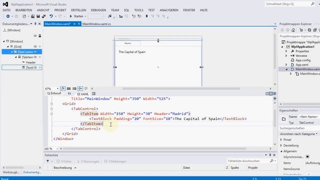Switch to the Entwurf design tab

[x=54, y=93]
